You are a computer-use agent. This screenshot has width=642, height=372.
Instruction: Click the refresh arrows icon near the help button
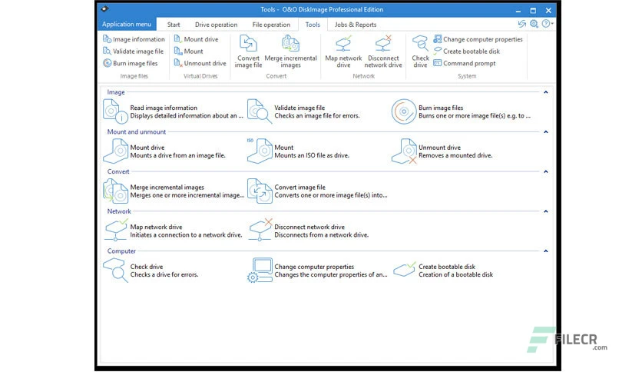pyautogui.click(x=521, y=24)
